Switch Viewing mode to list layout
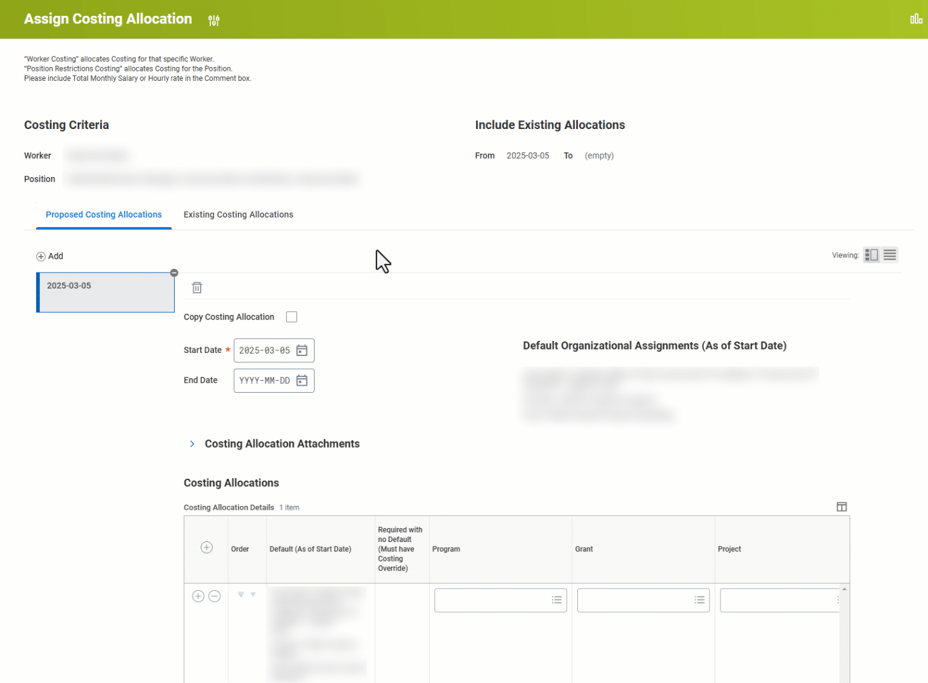Image resolution: width=928 pixels, height=683 pixels. point(889,254)
